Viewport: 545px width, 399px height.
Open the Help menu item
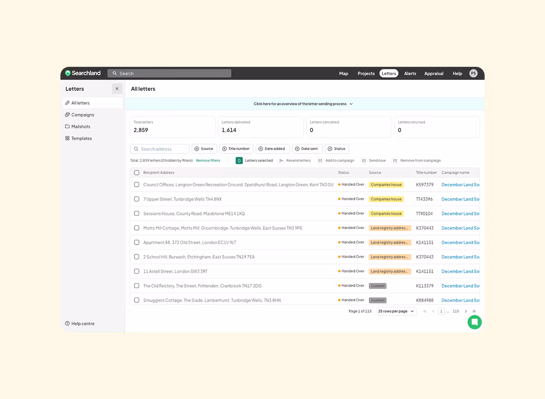click(x=457, y=74)
